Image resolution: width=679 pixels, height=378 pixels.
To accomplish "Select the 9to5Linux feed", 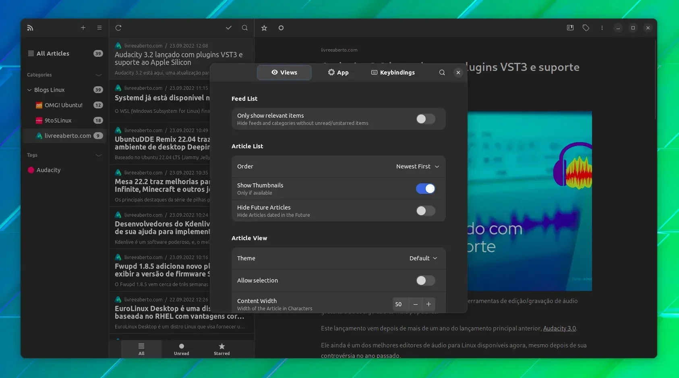I will [x=64, y=120].
